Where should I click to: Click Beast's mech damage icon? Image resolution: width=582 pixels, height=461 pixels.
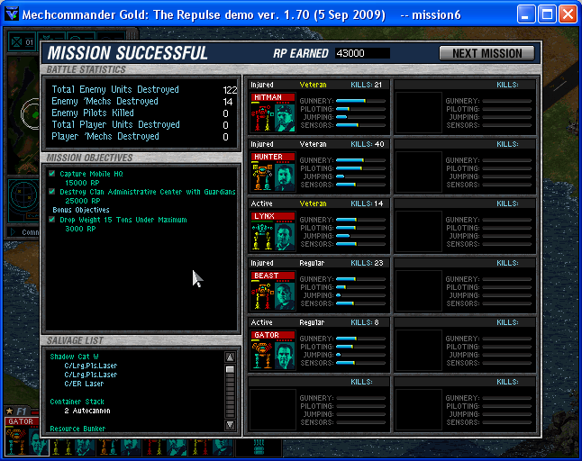263,296
